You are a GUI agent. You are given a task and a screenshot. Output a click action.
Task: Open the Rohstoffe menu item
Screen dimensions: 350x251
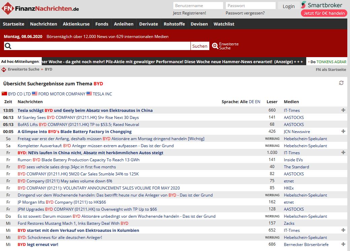pos(174,24)
